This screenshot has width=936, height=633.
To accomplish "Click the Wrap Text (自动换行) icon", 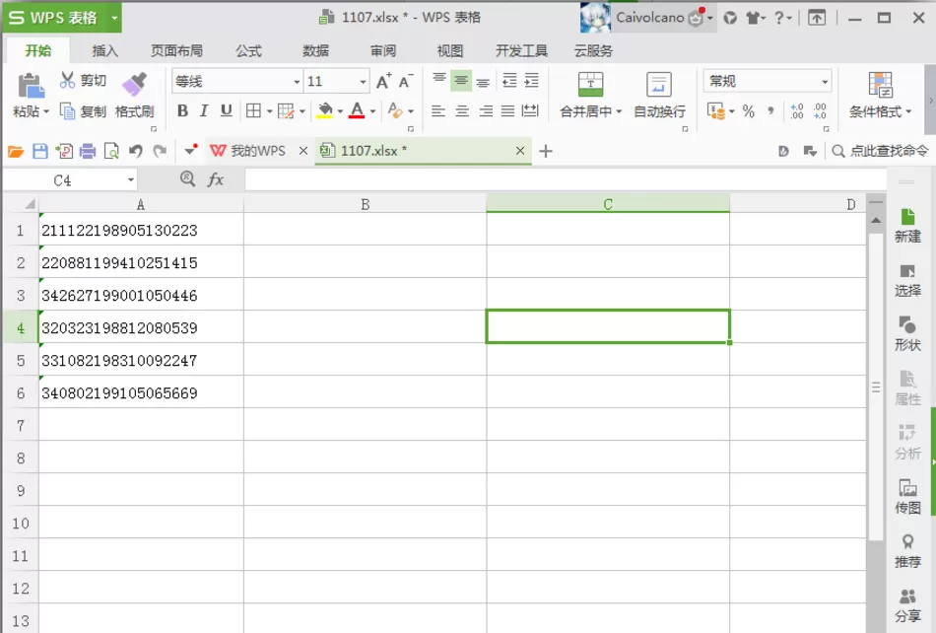I will pos(659,84).
